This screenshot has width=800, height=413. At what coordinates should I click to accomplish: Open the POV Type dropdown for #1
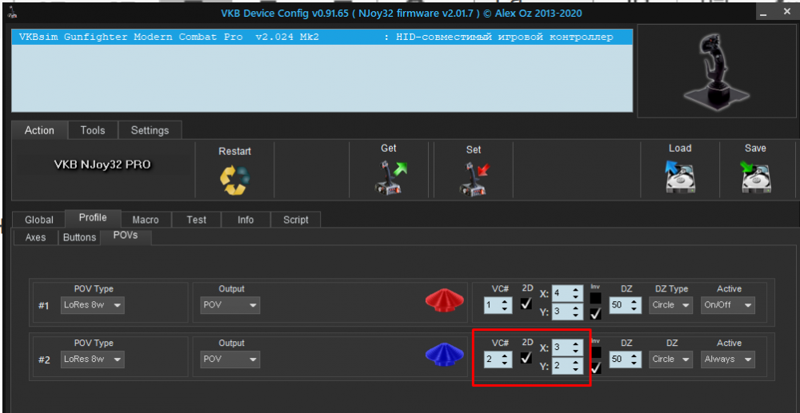[92, 305]
